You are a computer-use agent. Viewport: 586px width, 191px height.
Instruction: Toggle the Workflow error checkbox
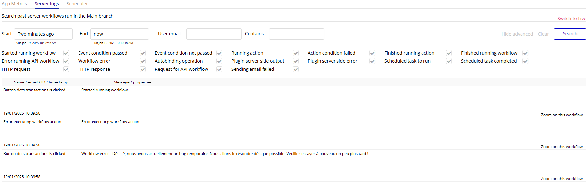point(143,61)
